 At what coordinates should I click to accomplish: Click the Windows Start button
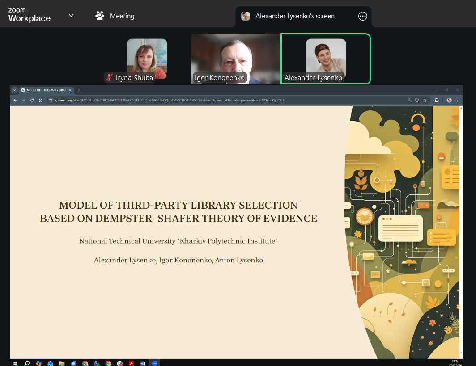coord(15,363)
